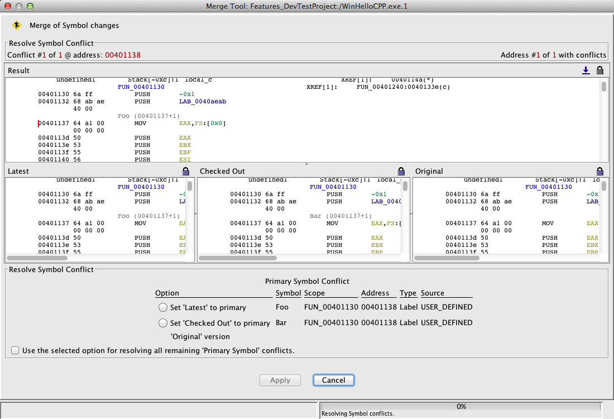Click splitter handle between Latest and Checked Out

(196, 215)
